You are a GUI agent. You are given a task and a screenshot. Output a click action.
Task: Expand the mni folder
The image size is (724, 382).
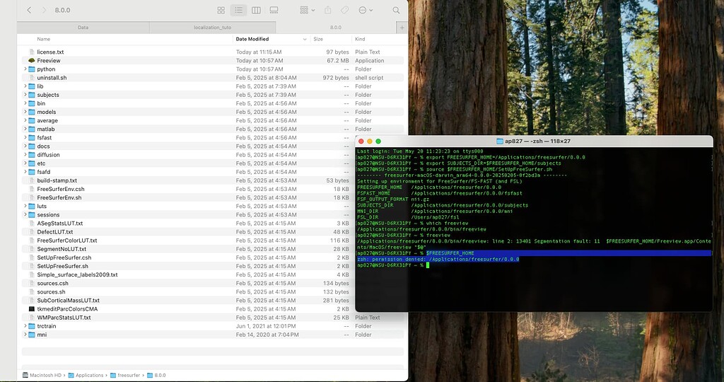(x=25, y=335)
